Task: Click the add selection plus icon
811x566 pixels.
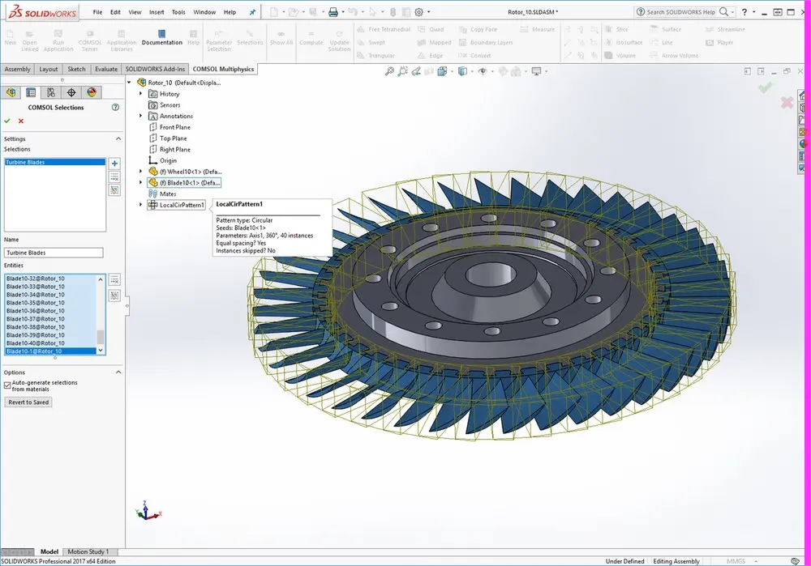Action: pyautogui.click(x=114, y=163)
